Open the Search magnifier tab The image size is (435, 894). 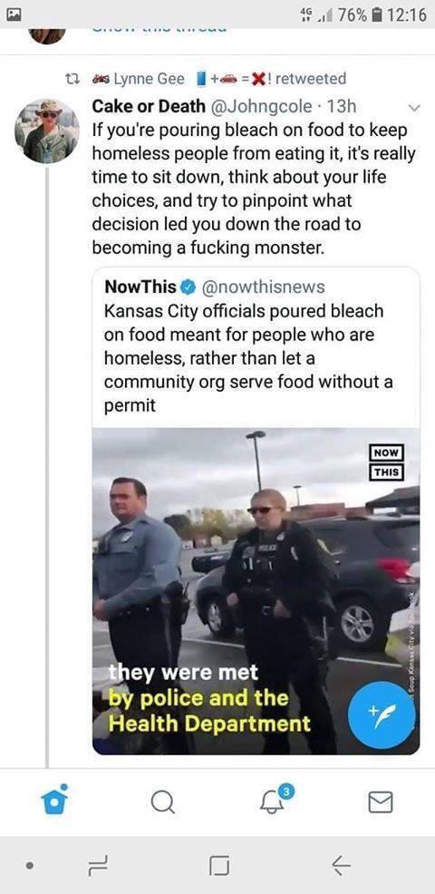163,802
